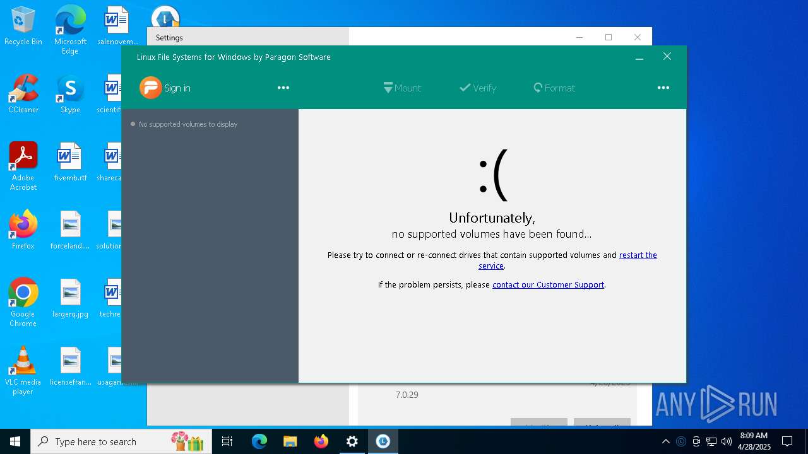Open CCleaner desktop shortcut

click(23, 94)
